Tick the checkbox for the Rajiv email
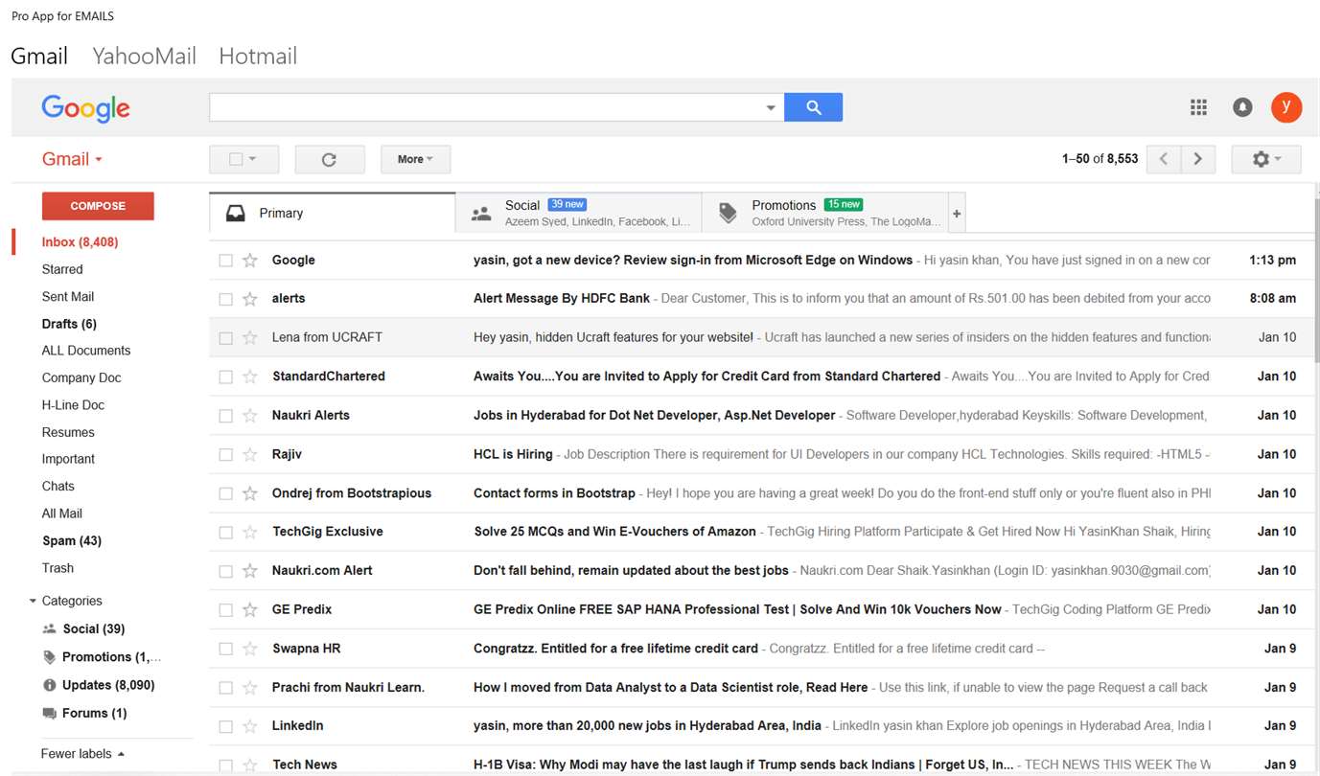 (225, 455)
